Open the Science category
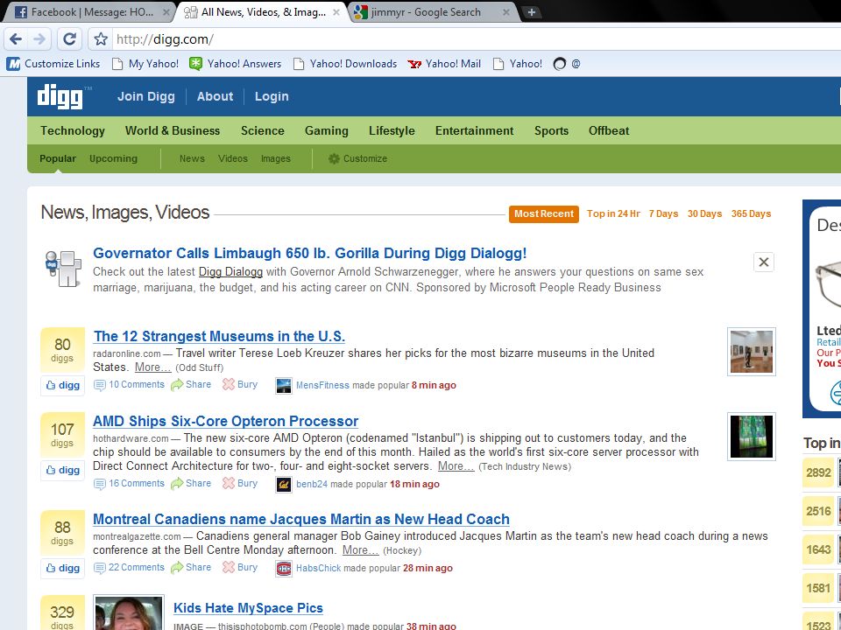841x630 pixels. coord(262,130)
